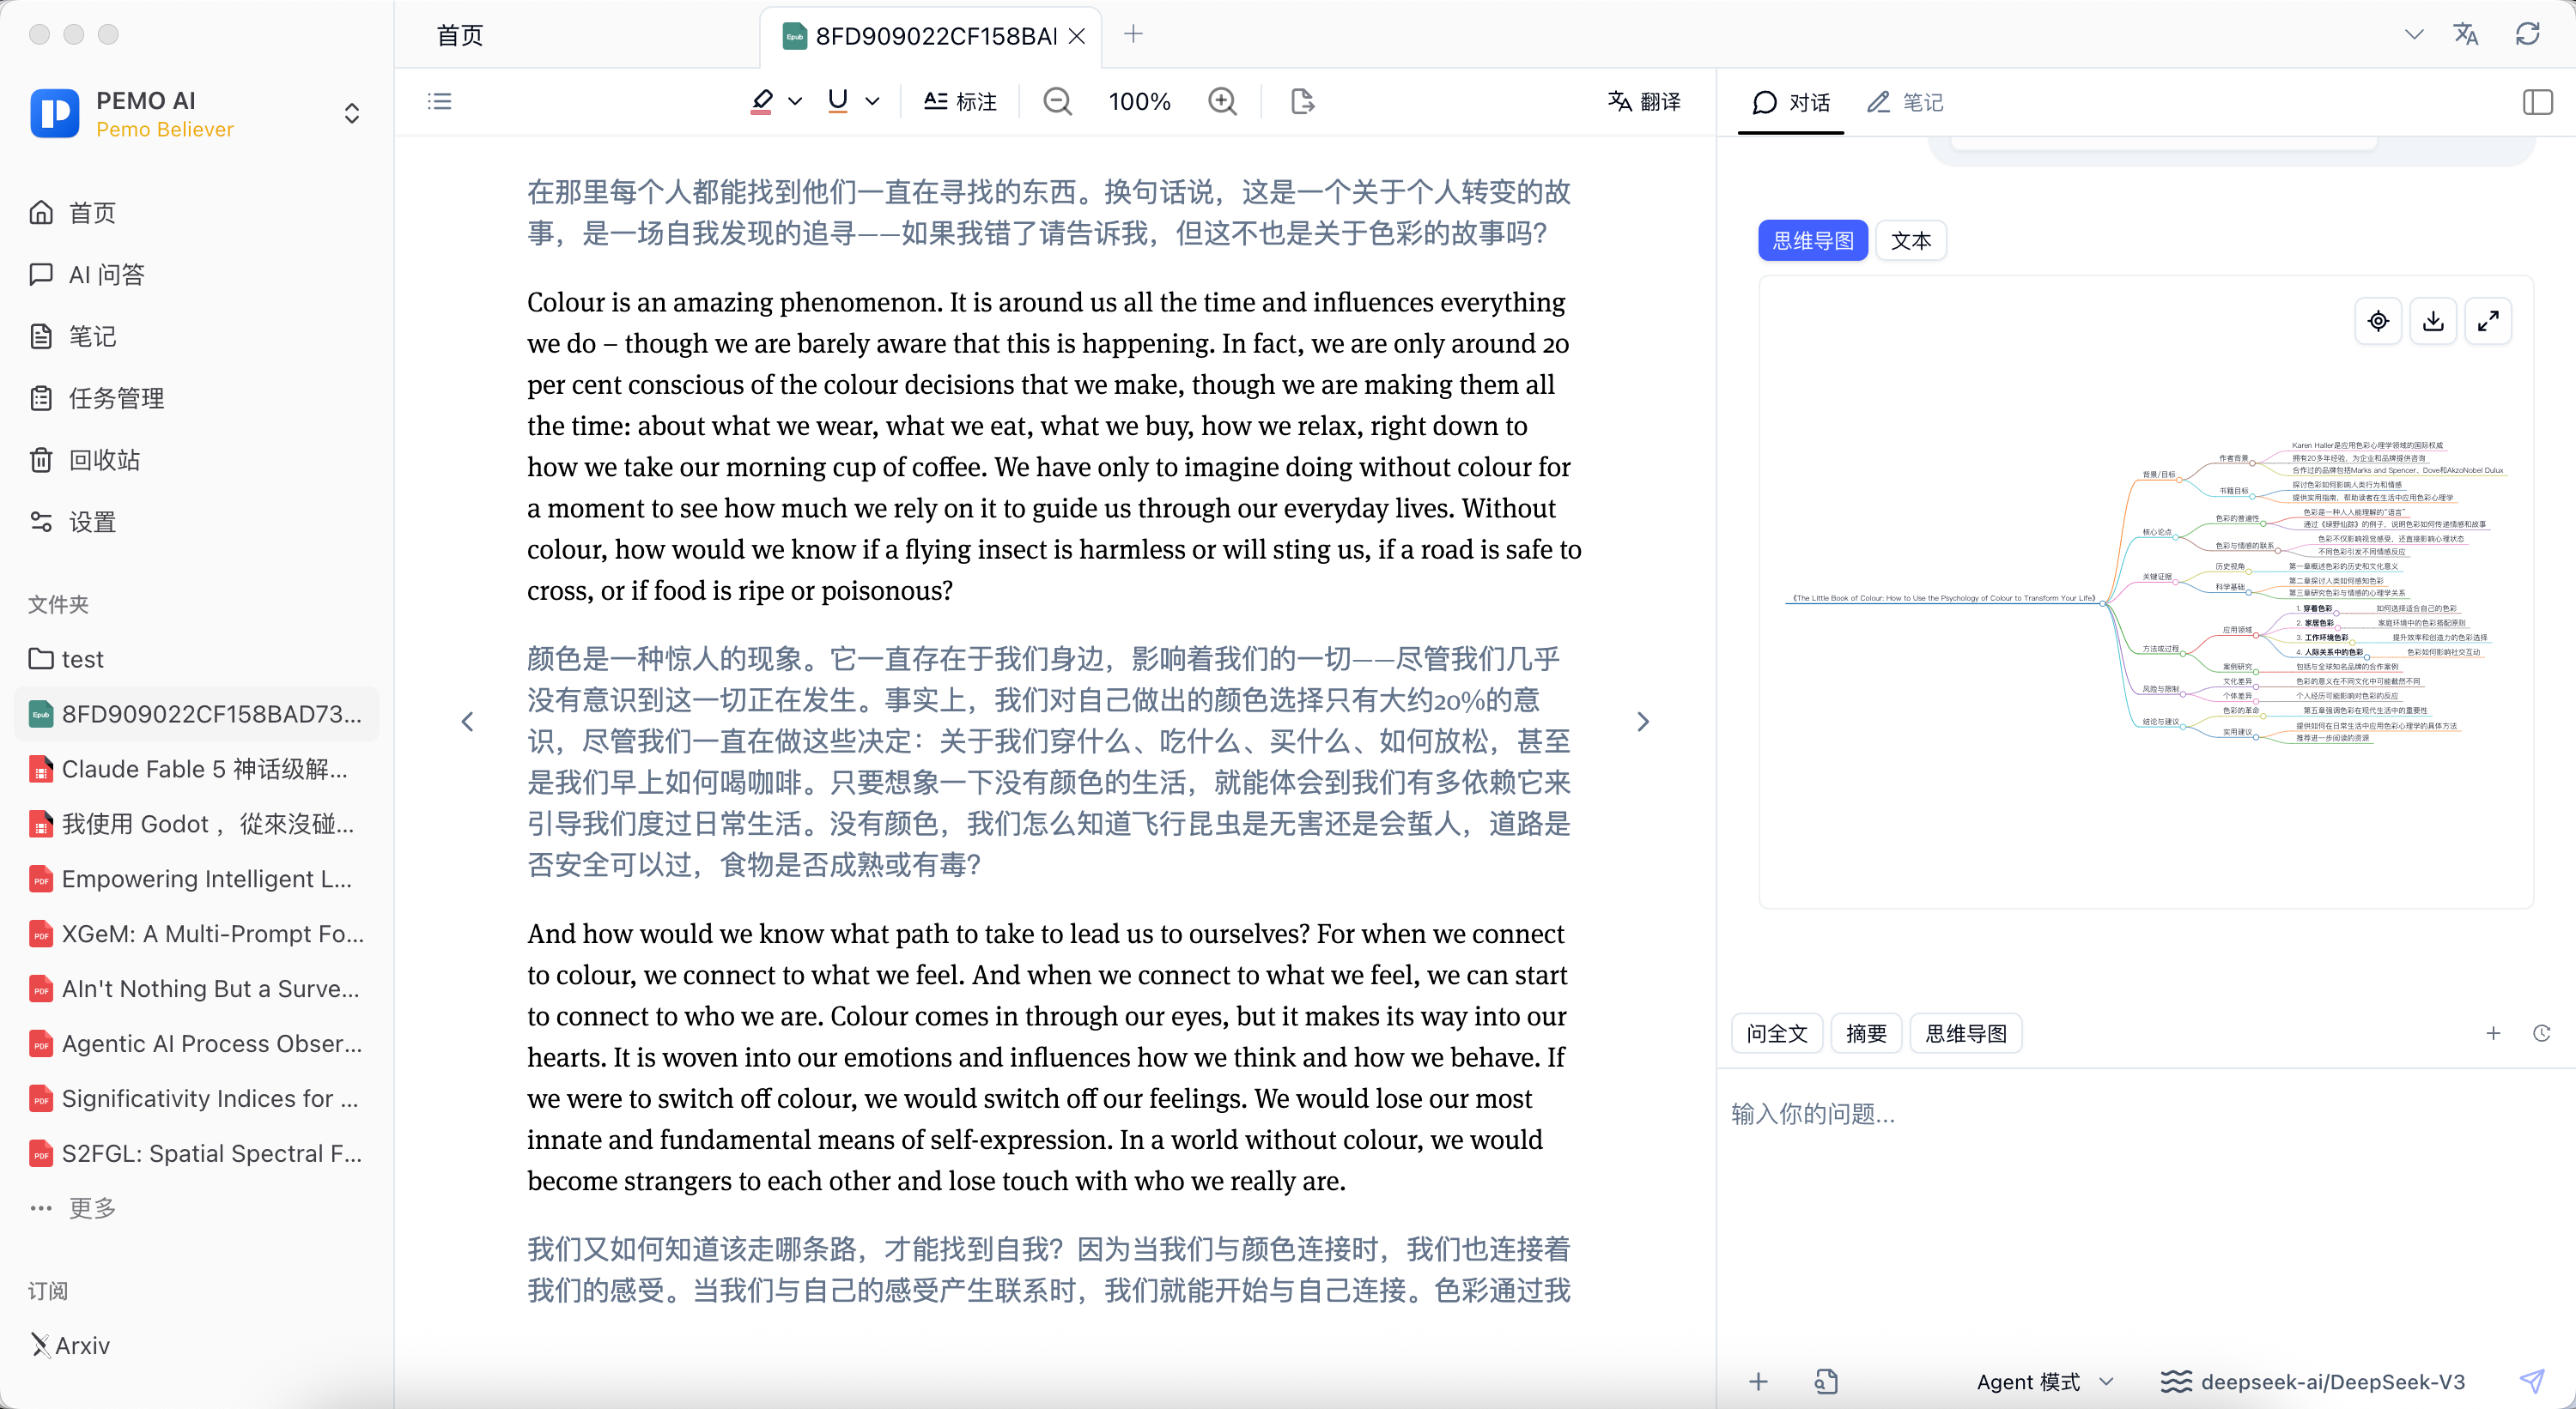Go to previous page arrow
Viewport: 2576px width, 1409px height.
pos(467,722)
